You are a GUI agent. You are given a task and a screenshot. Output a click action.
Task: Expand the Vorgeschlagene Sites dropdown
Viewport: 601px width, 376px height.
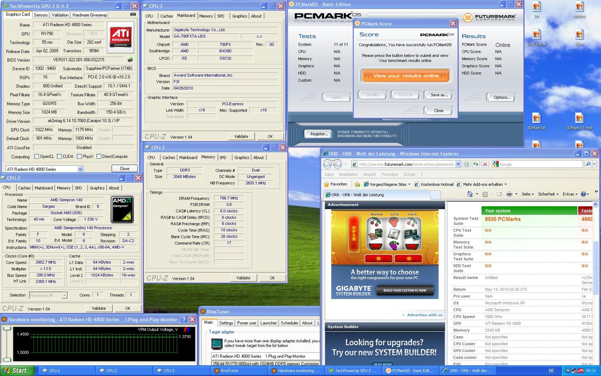coord(410,184)
